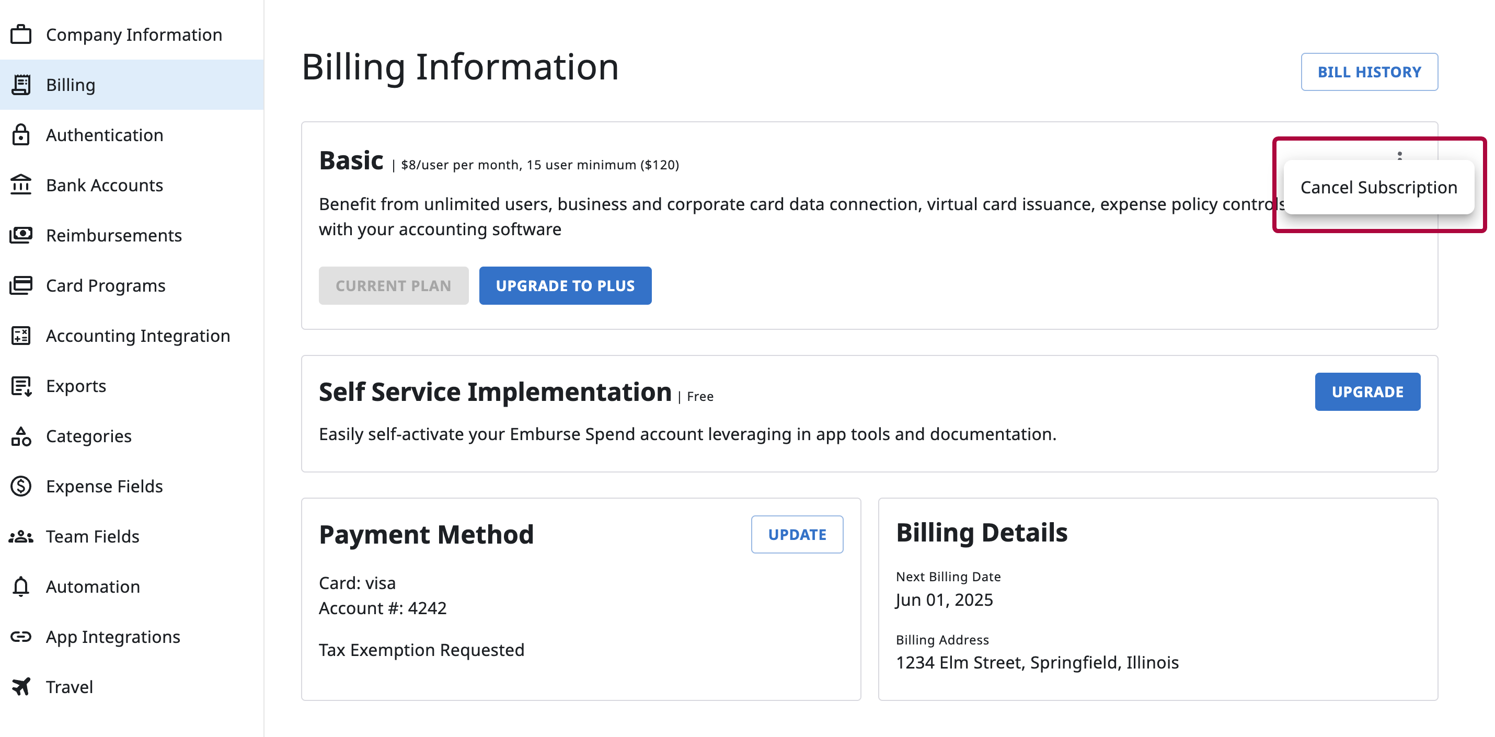This screenshot has height=737, width=1495.
Task: Upgrade the Self Service Implementation plan
Action: (x=1367, y=391)
